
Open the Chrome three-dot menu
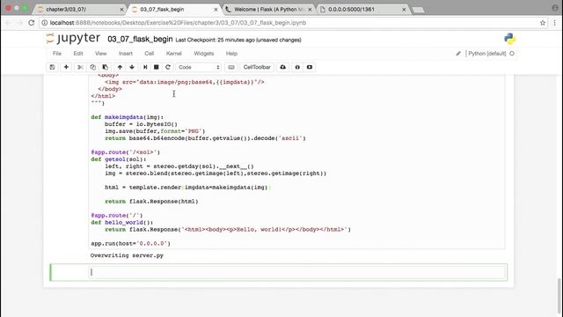(x=555, y=23)
